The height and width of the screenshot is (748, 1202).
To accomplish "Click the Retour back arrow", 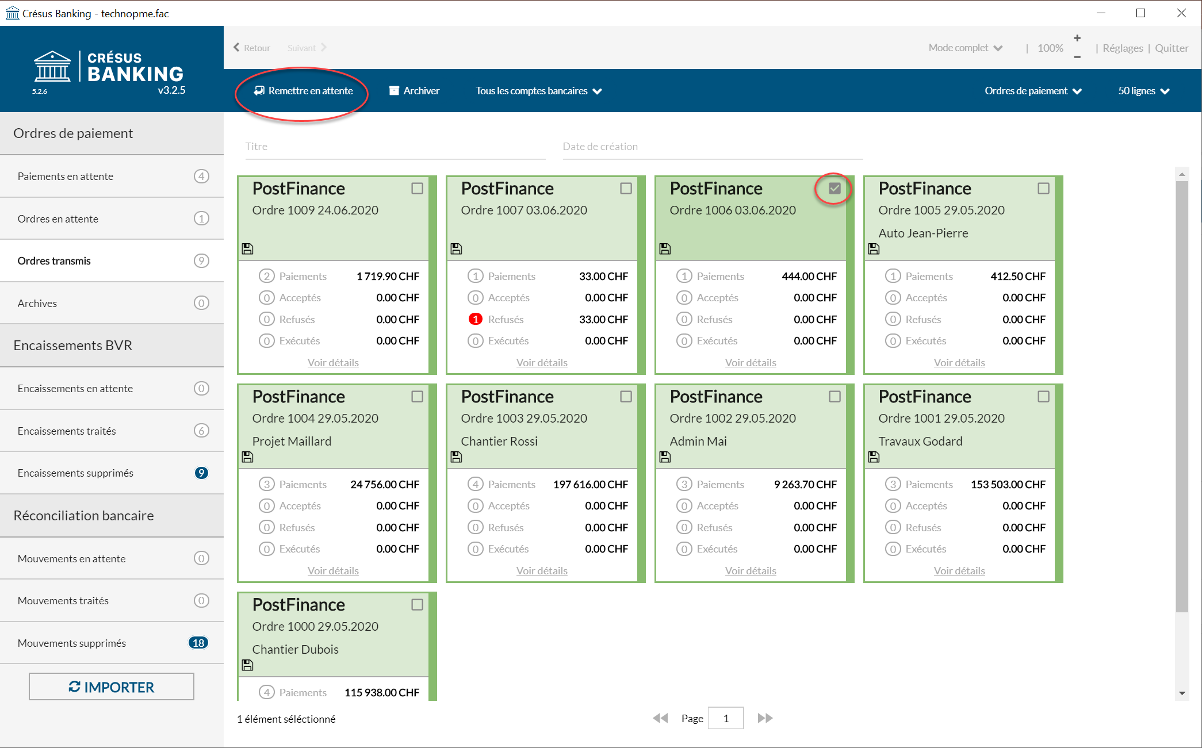I will [236, 47].
